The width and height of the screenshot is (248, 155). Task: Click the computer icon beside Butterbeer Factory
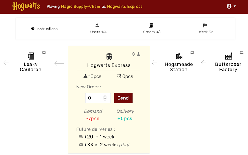(x=241, y=52)
